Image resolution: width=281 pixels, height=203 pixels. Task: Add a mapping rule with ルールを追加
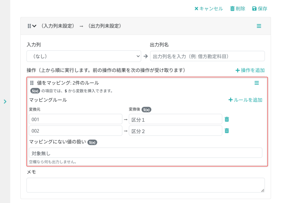tap(245, 100)
